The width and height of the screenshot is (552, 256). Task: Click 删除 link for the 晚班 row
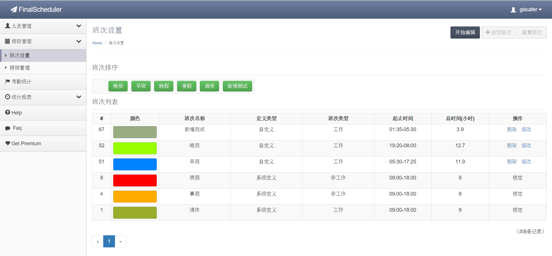pos(512,146)
